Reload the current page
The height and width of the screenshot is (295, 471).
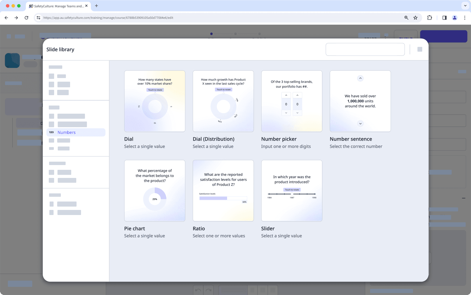(26, 17)
